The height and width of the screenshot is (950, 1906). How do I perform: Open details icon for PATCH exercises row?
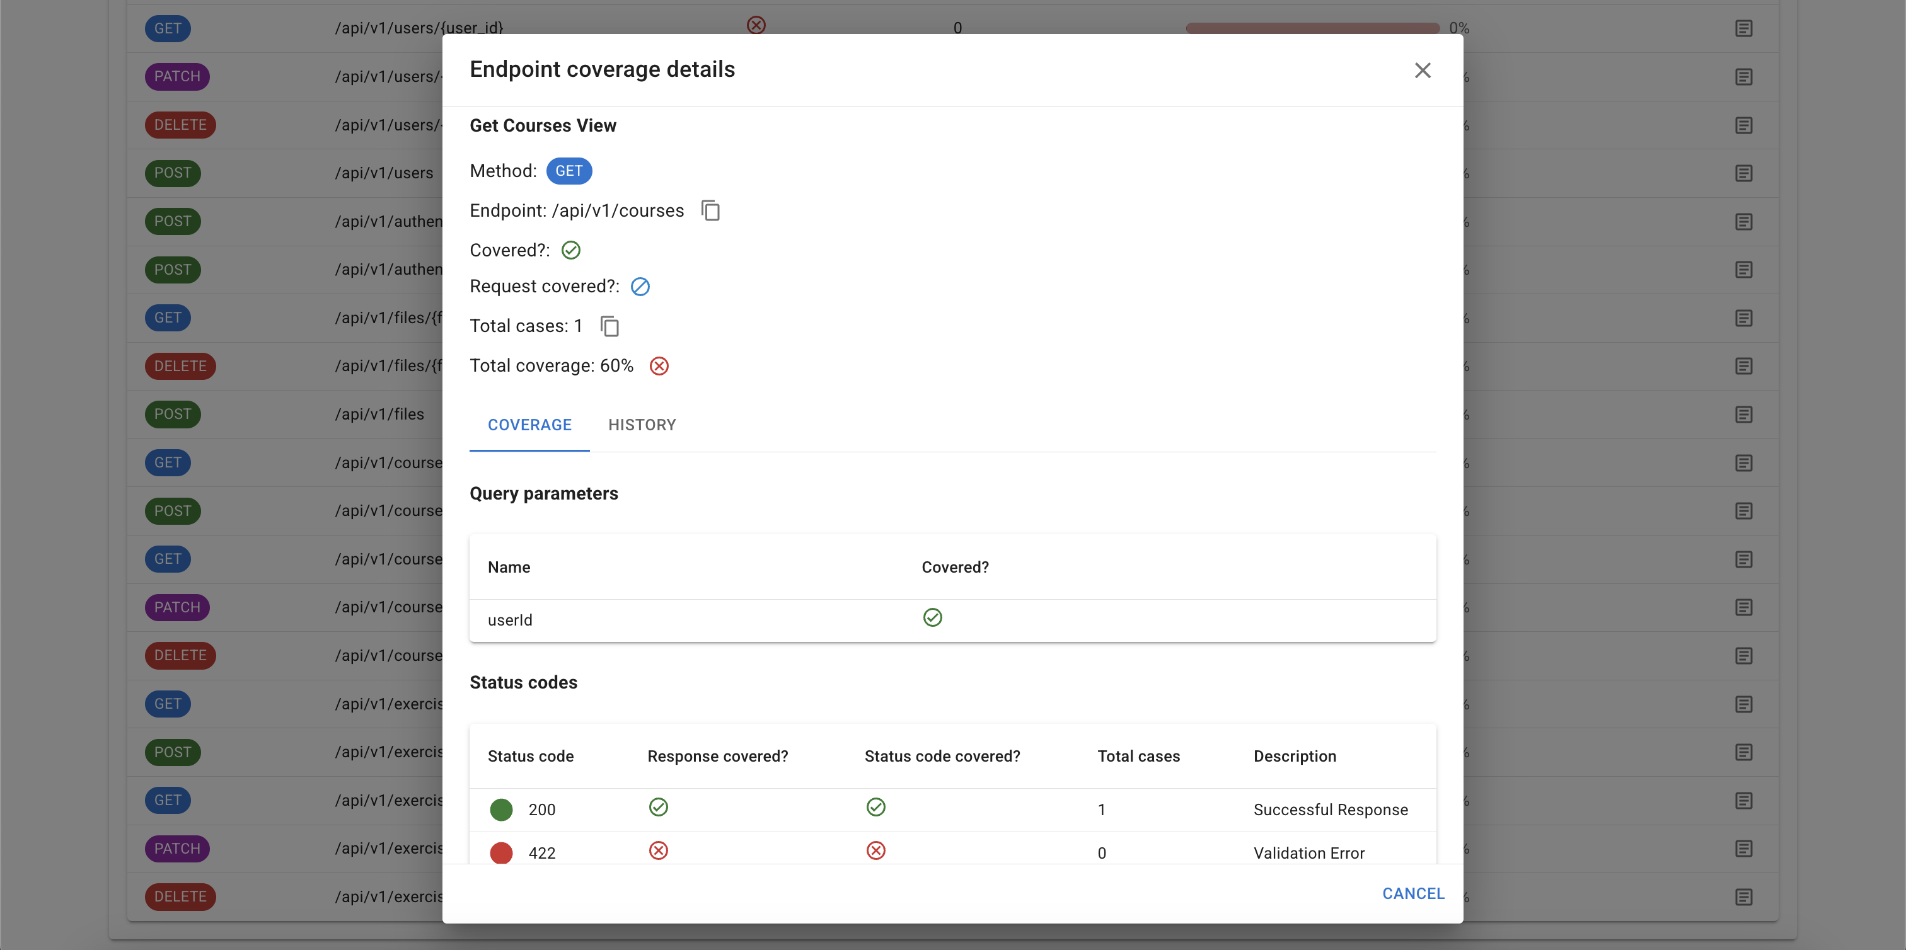tap(1743, 848)
